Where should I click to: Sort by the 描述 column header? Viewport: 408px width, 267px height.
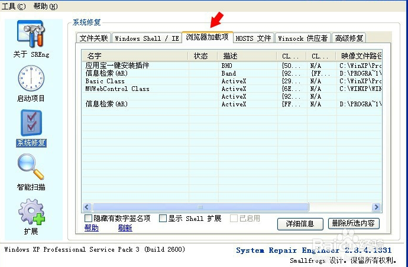[247, 56]
